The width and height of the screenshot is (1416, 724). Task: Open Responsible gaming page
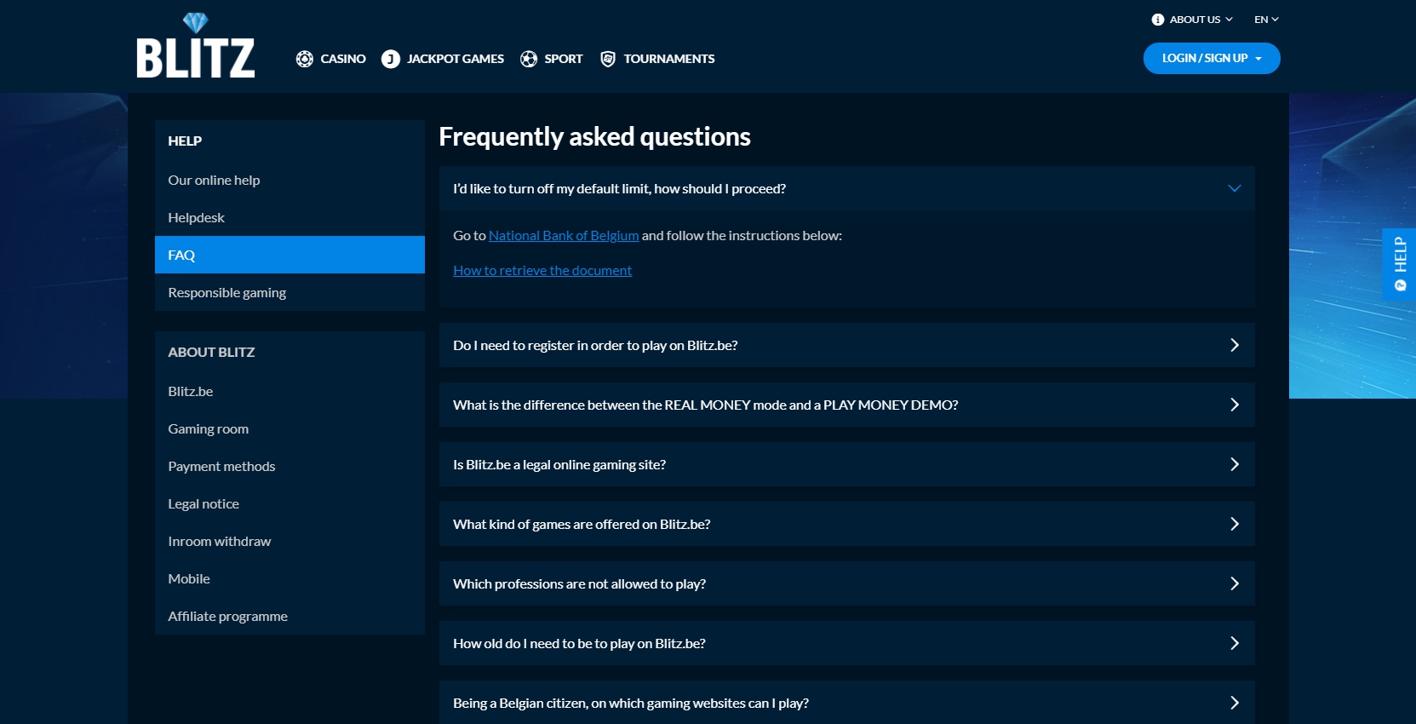click(290, 292)
